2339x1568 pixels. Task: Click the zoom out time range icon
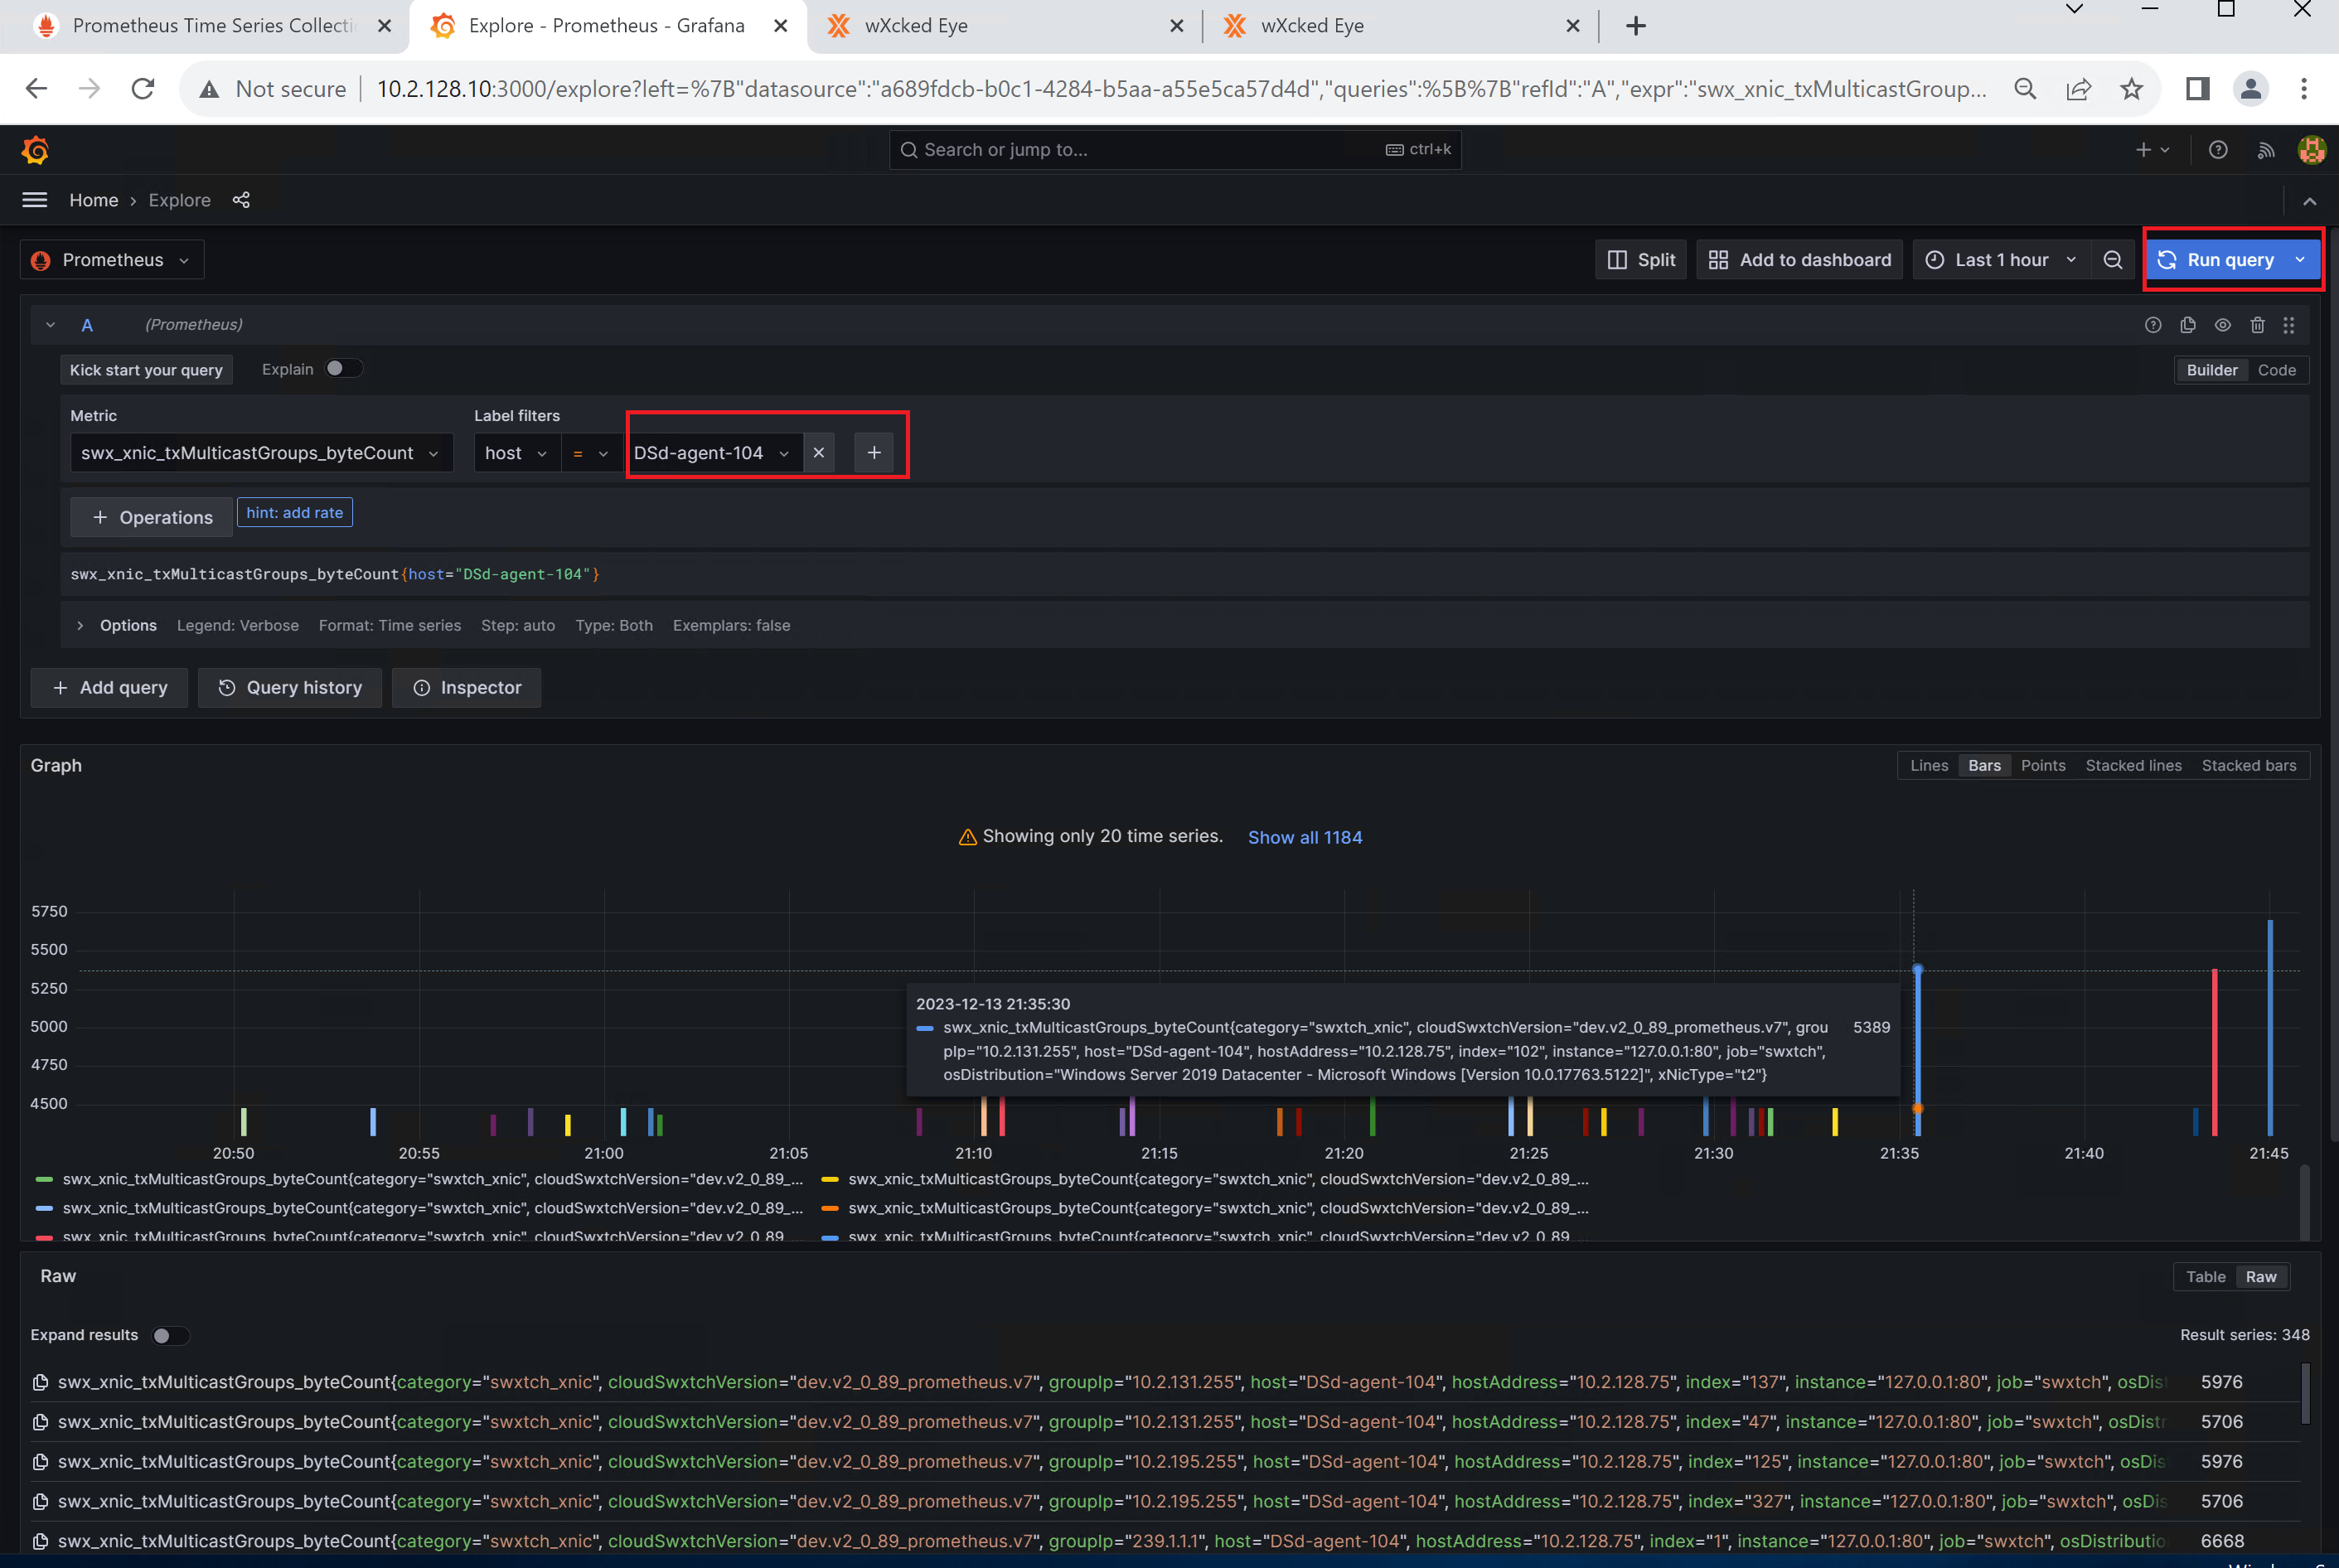tap(2113, 260)
